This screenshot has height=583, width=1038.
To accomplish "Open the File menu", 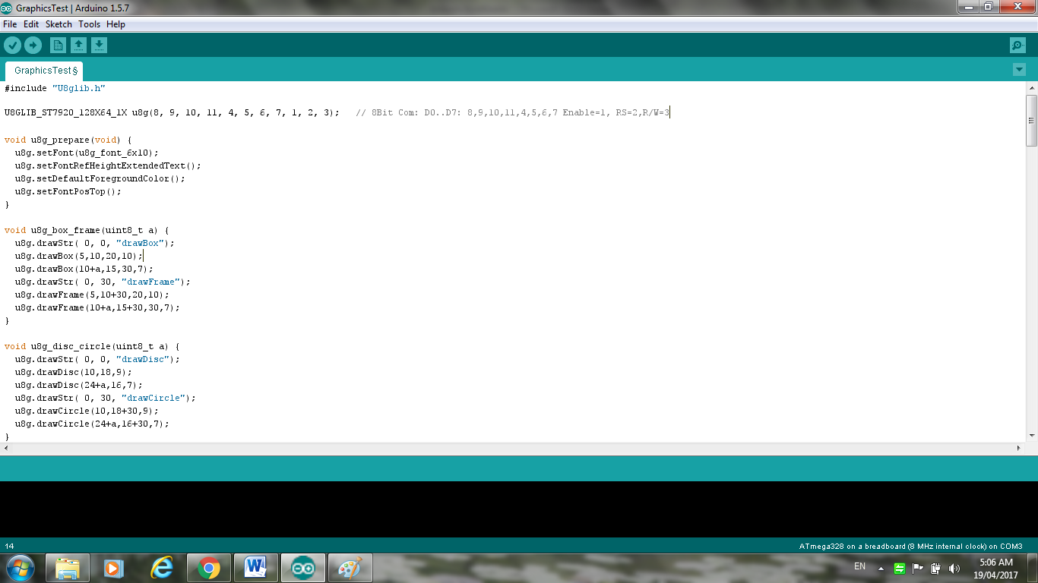I will (x=10, y=24).
